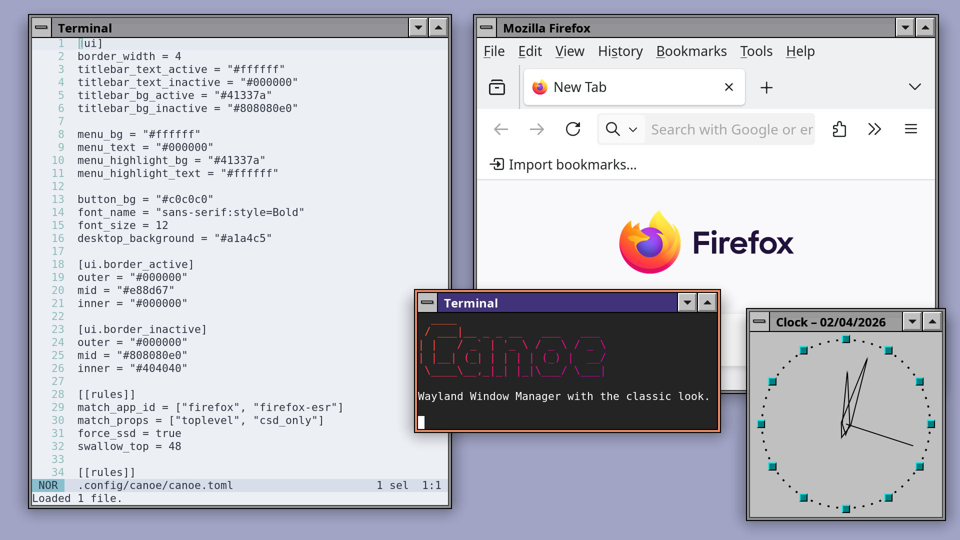
Task: Open window menu of active Terminal
Action: 427,303
